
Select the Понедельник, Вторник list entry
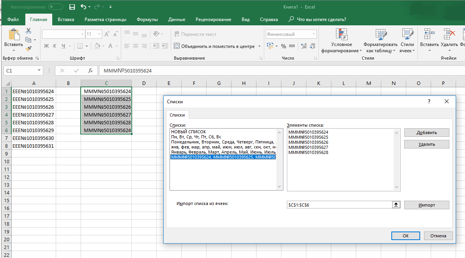pos(223,142)
